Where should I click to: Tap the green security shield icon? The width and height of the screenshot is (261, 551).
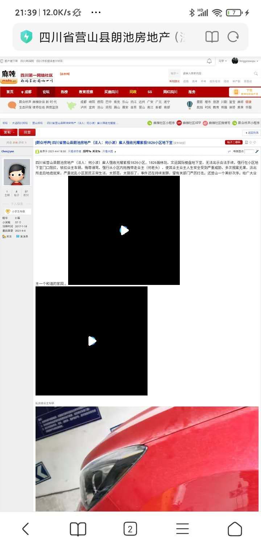pos(26,37)
